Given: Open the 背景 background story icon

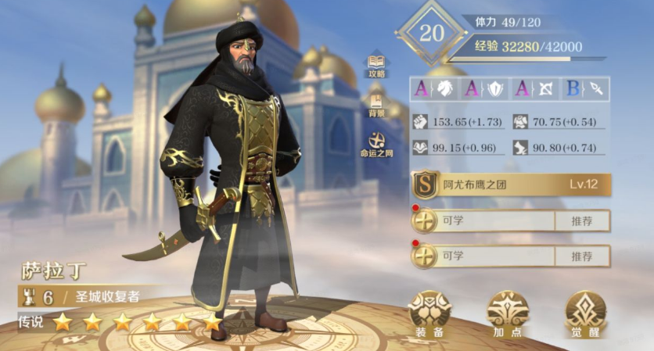Looking at the screenshot, I should point(376,106).
